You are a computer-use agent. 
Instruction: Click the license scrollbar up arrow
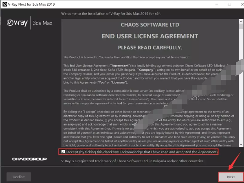pyautogui.click(x=241, y=21)
